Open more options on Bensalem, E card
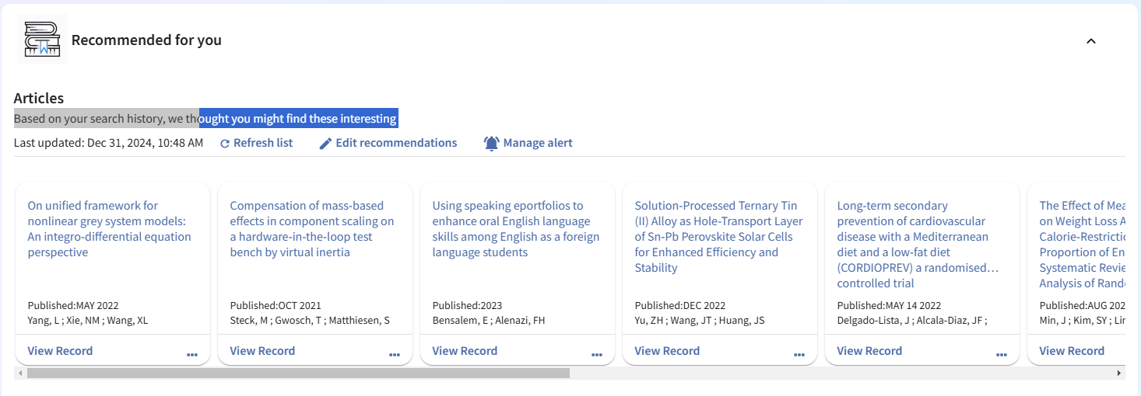This screenshot has height=396, width=1141. click(597, 355)
